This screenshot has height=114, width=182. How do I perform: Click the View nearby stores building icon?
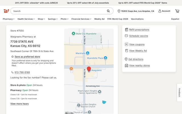(127, 66)
